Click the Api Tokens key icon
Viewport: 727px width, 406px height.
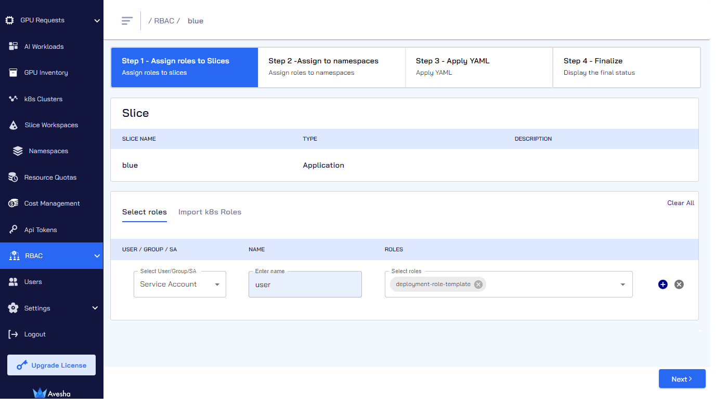click(x=14, y=229)
